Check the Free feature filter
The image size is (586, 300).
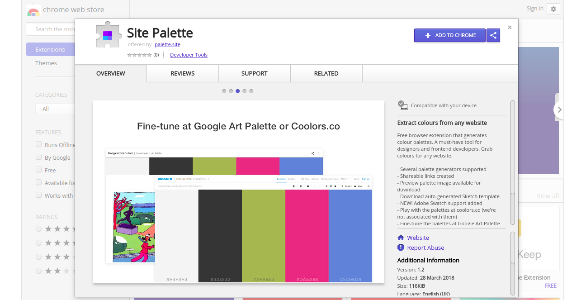(x=39, y=170)
